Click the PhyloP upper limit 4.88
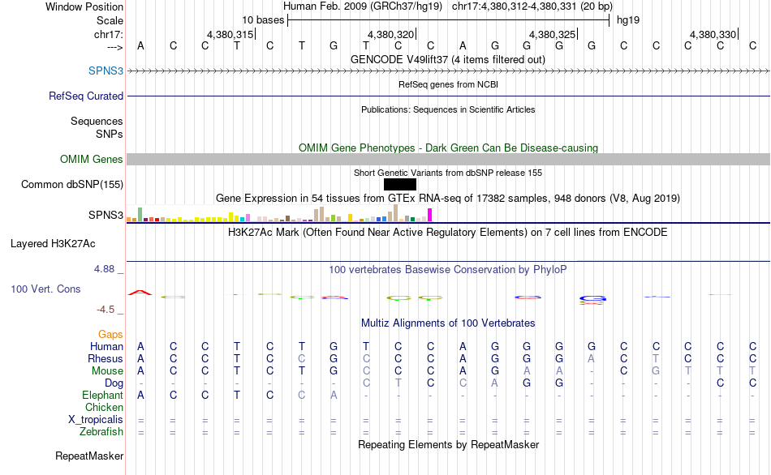The width and height of the screenshot is (771, 475). (x=104, y=269)
